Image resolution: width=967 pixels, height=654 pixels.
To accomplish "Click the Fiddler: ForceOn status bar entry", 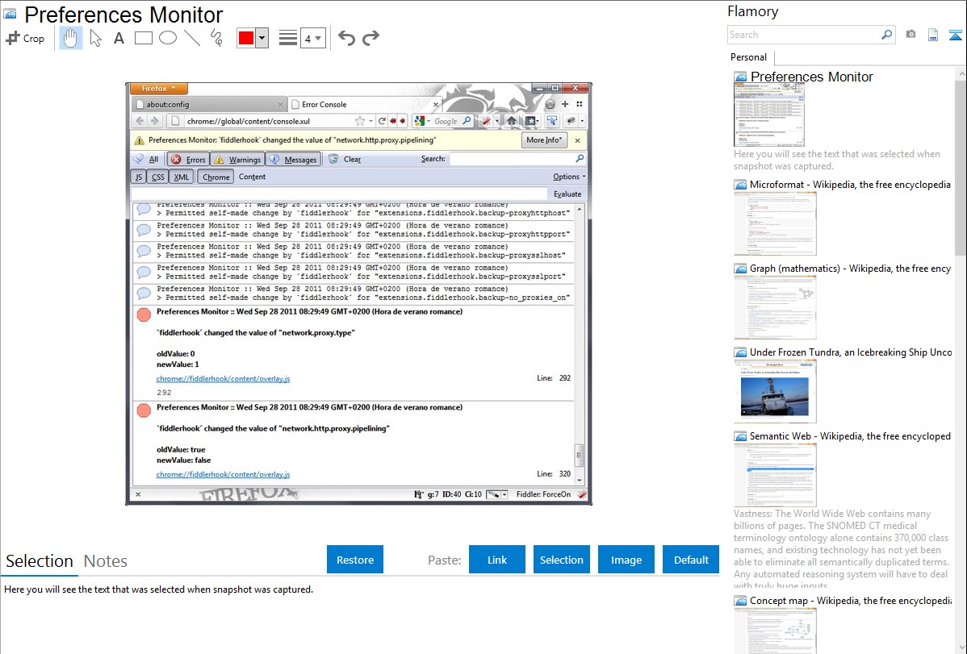I will coord(543,494).
